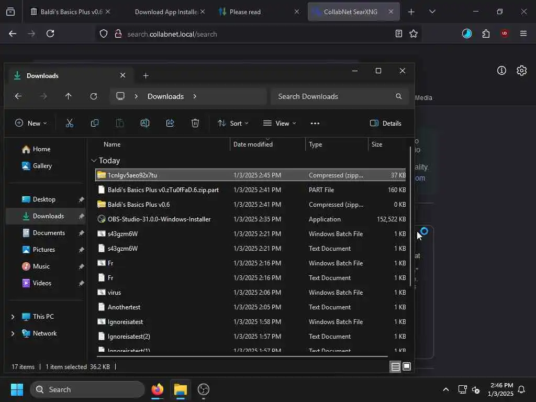Open SearXNG about info icon
This screenshot has height=402, width=536.
(501, 71)
